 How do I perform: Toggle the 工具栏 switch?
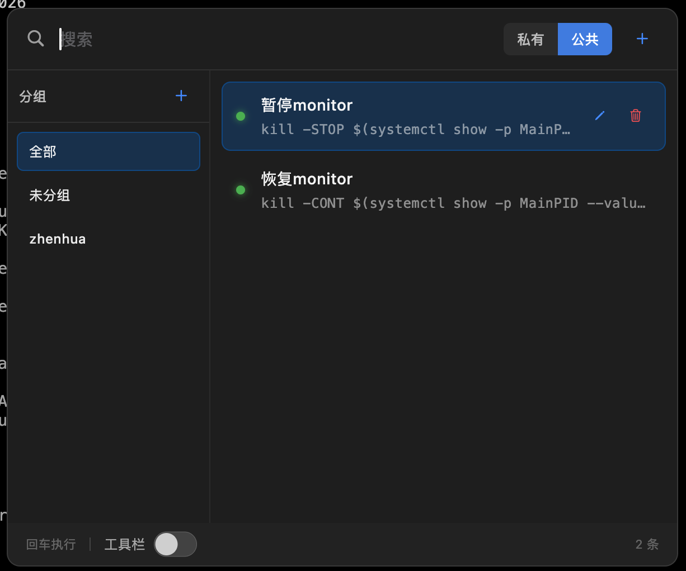click(x=175, y=544)
